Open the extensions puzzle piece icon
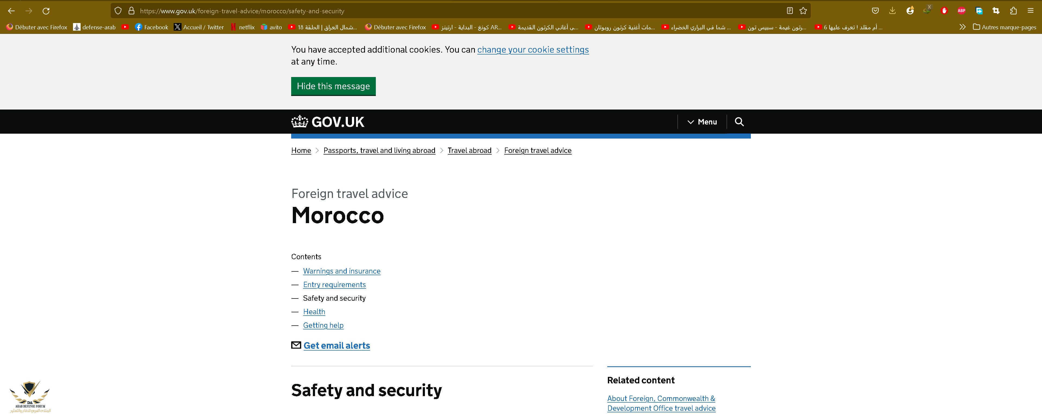 click(1013, 11)
